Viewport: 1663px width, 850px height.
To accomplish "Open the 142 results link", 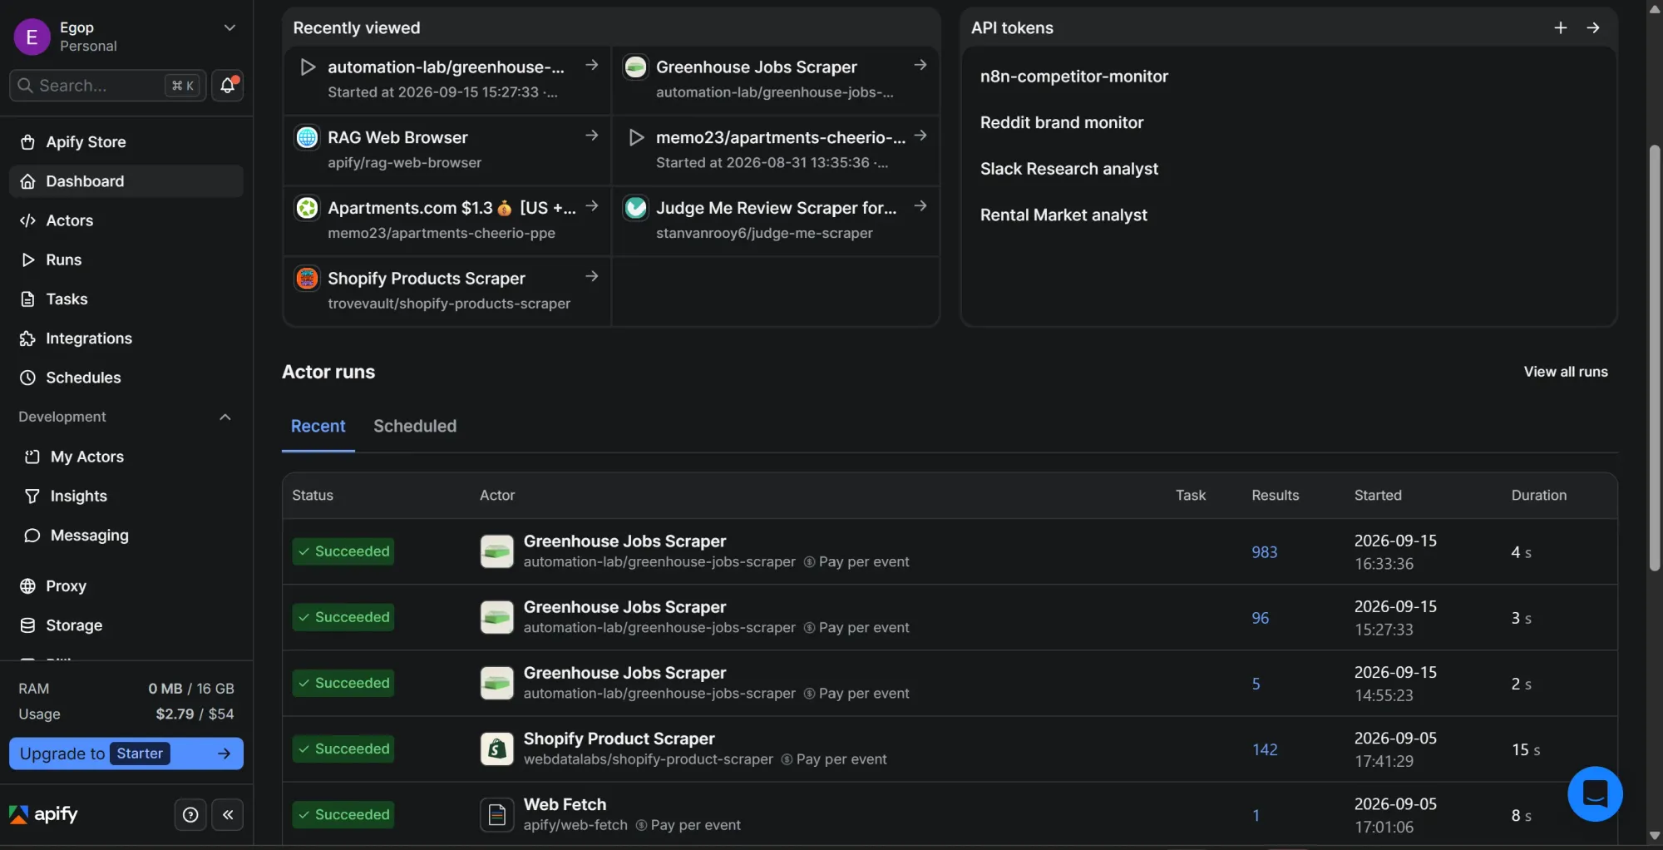I will click(1264, 749).
